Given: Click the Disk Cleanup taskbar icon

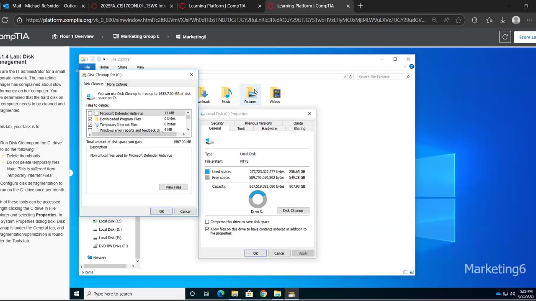Looking at the screenshot, I should (291, 293).
